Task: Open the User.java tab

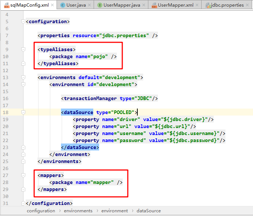Action: tap(75, 5)
